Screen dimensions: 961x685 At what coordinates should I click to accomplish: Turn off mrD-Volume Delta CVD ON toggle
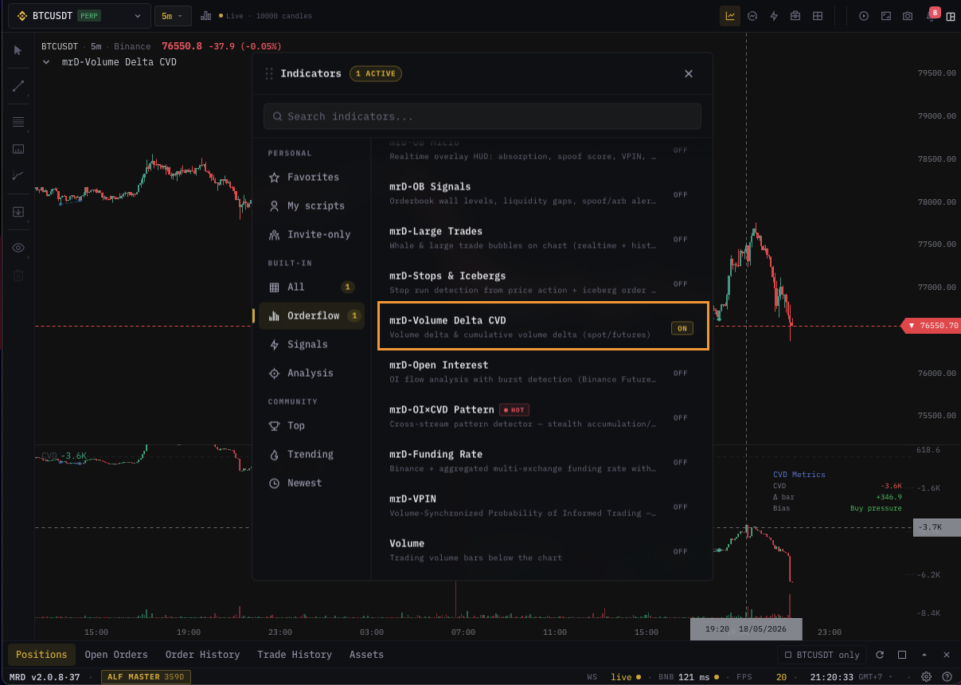click(x=682, y=328)
